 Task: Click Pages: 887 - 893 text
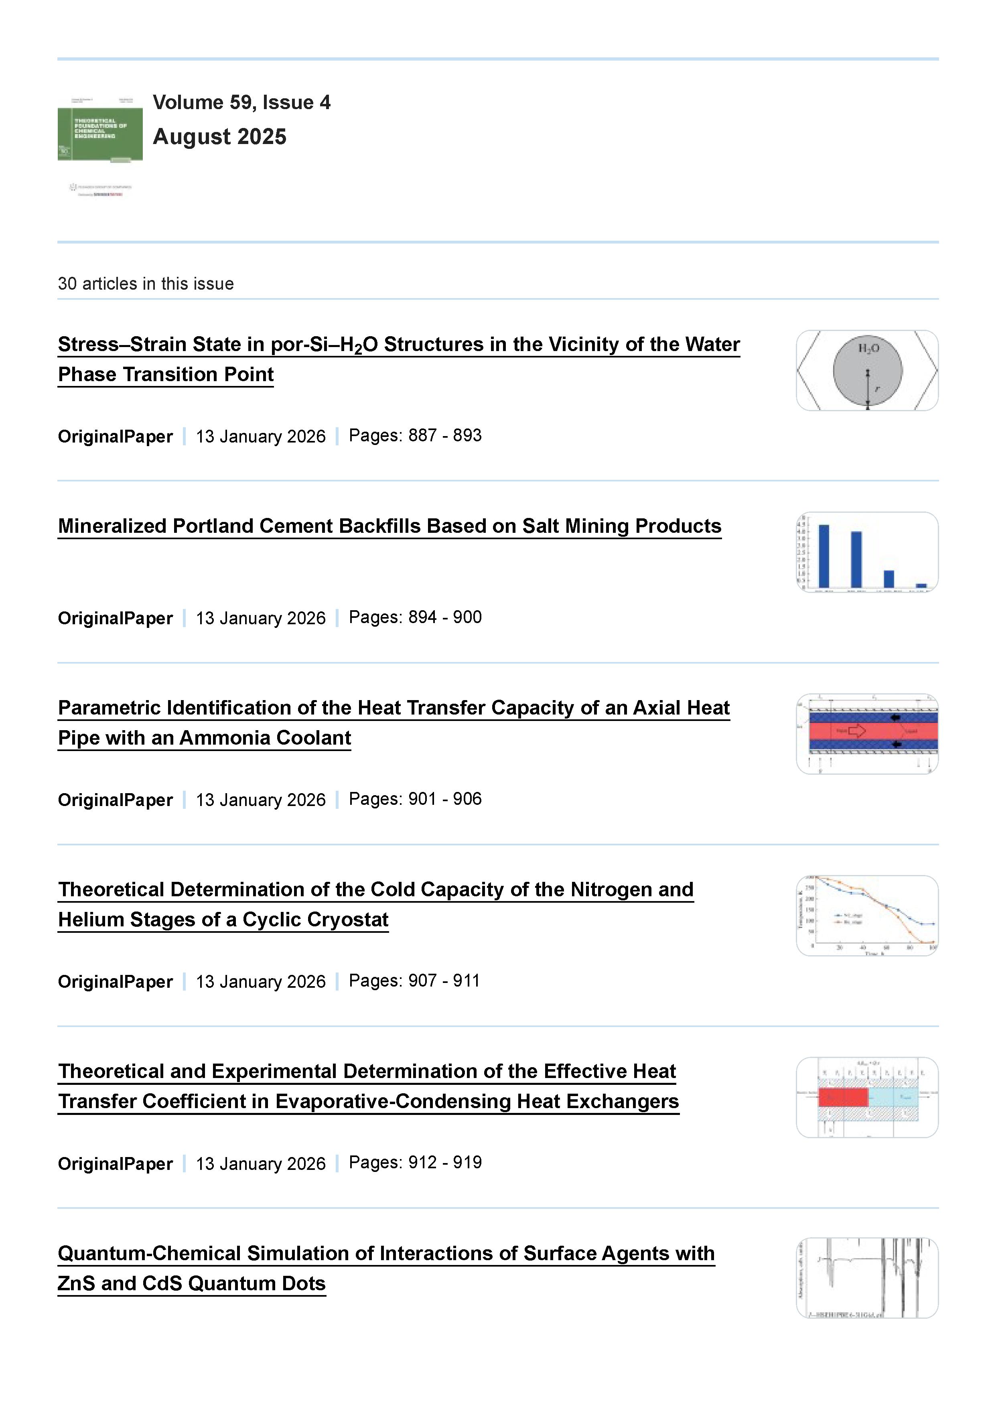click(415, 436)
